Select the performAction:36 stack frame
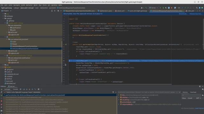The height and width of the screenshot is (114, 204). pos(60,95)
